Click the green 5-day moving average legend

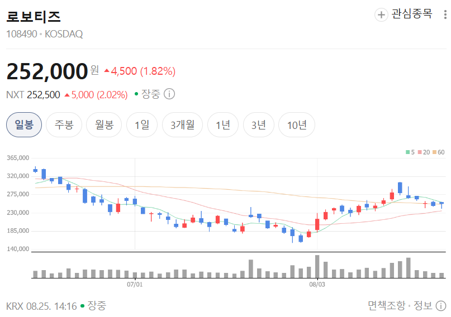[x=410, y=152]
